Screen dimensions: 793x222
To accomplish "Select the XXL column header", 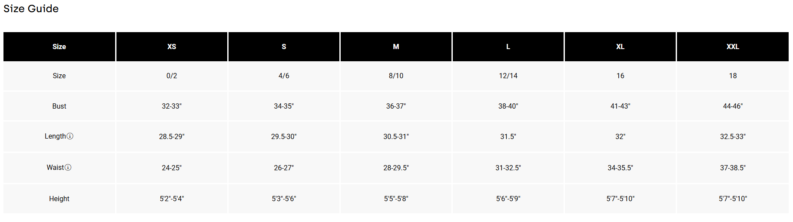I will [x=733, y=46].
